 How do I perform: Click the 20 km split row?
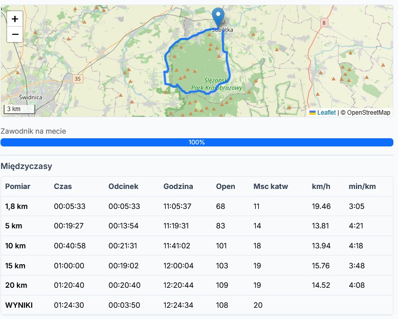tap(197, 285)
